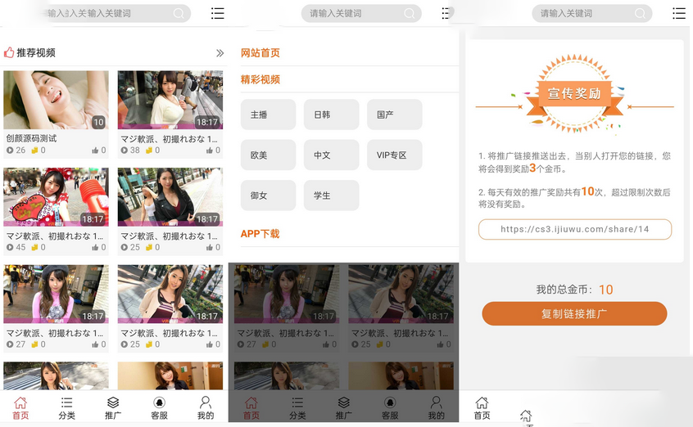Select the 首页 tab in the left screen's bottom bar
This screenshot has width=693, height=427.
coord(20,408)
